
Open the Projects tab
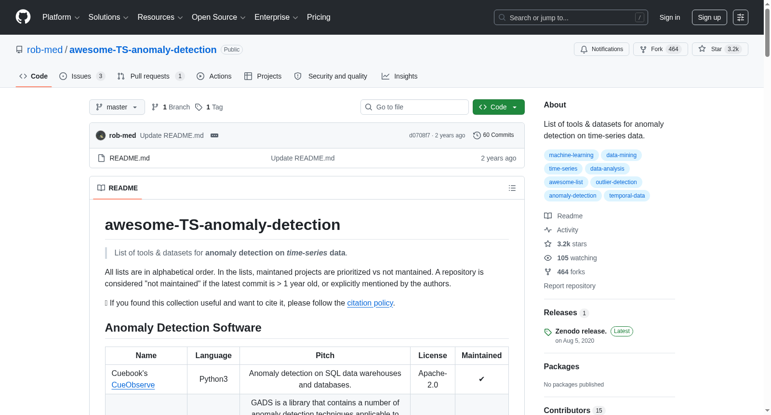coord(263,76)
